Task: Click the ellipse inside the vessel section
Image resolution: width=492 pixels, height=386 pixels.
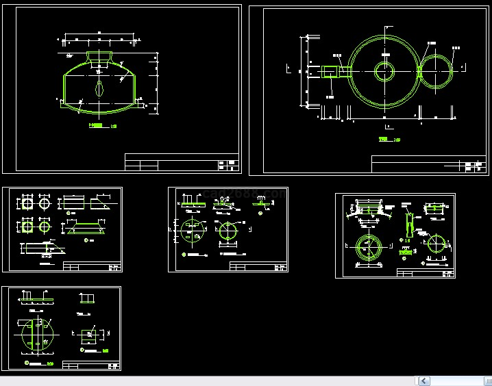Action: (100, 88)
